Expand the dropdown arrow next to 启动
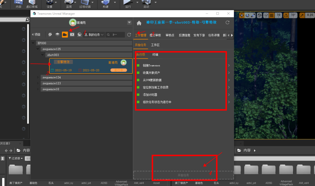The image size is (315, 186). pos(156,2)
